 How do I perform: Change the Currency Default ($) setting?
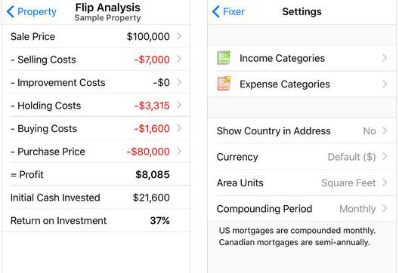point(302,157)
